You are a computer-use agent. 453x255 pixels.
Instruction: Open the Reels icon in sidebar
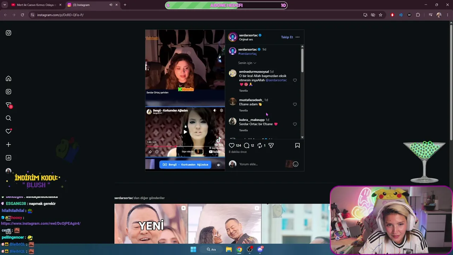(x=8, y=92)
